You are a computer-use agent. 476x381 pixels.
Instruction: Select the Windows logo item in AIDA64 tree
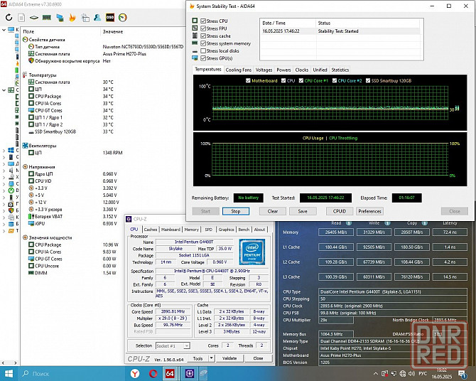pos(11,150)
